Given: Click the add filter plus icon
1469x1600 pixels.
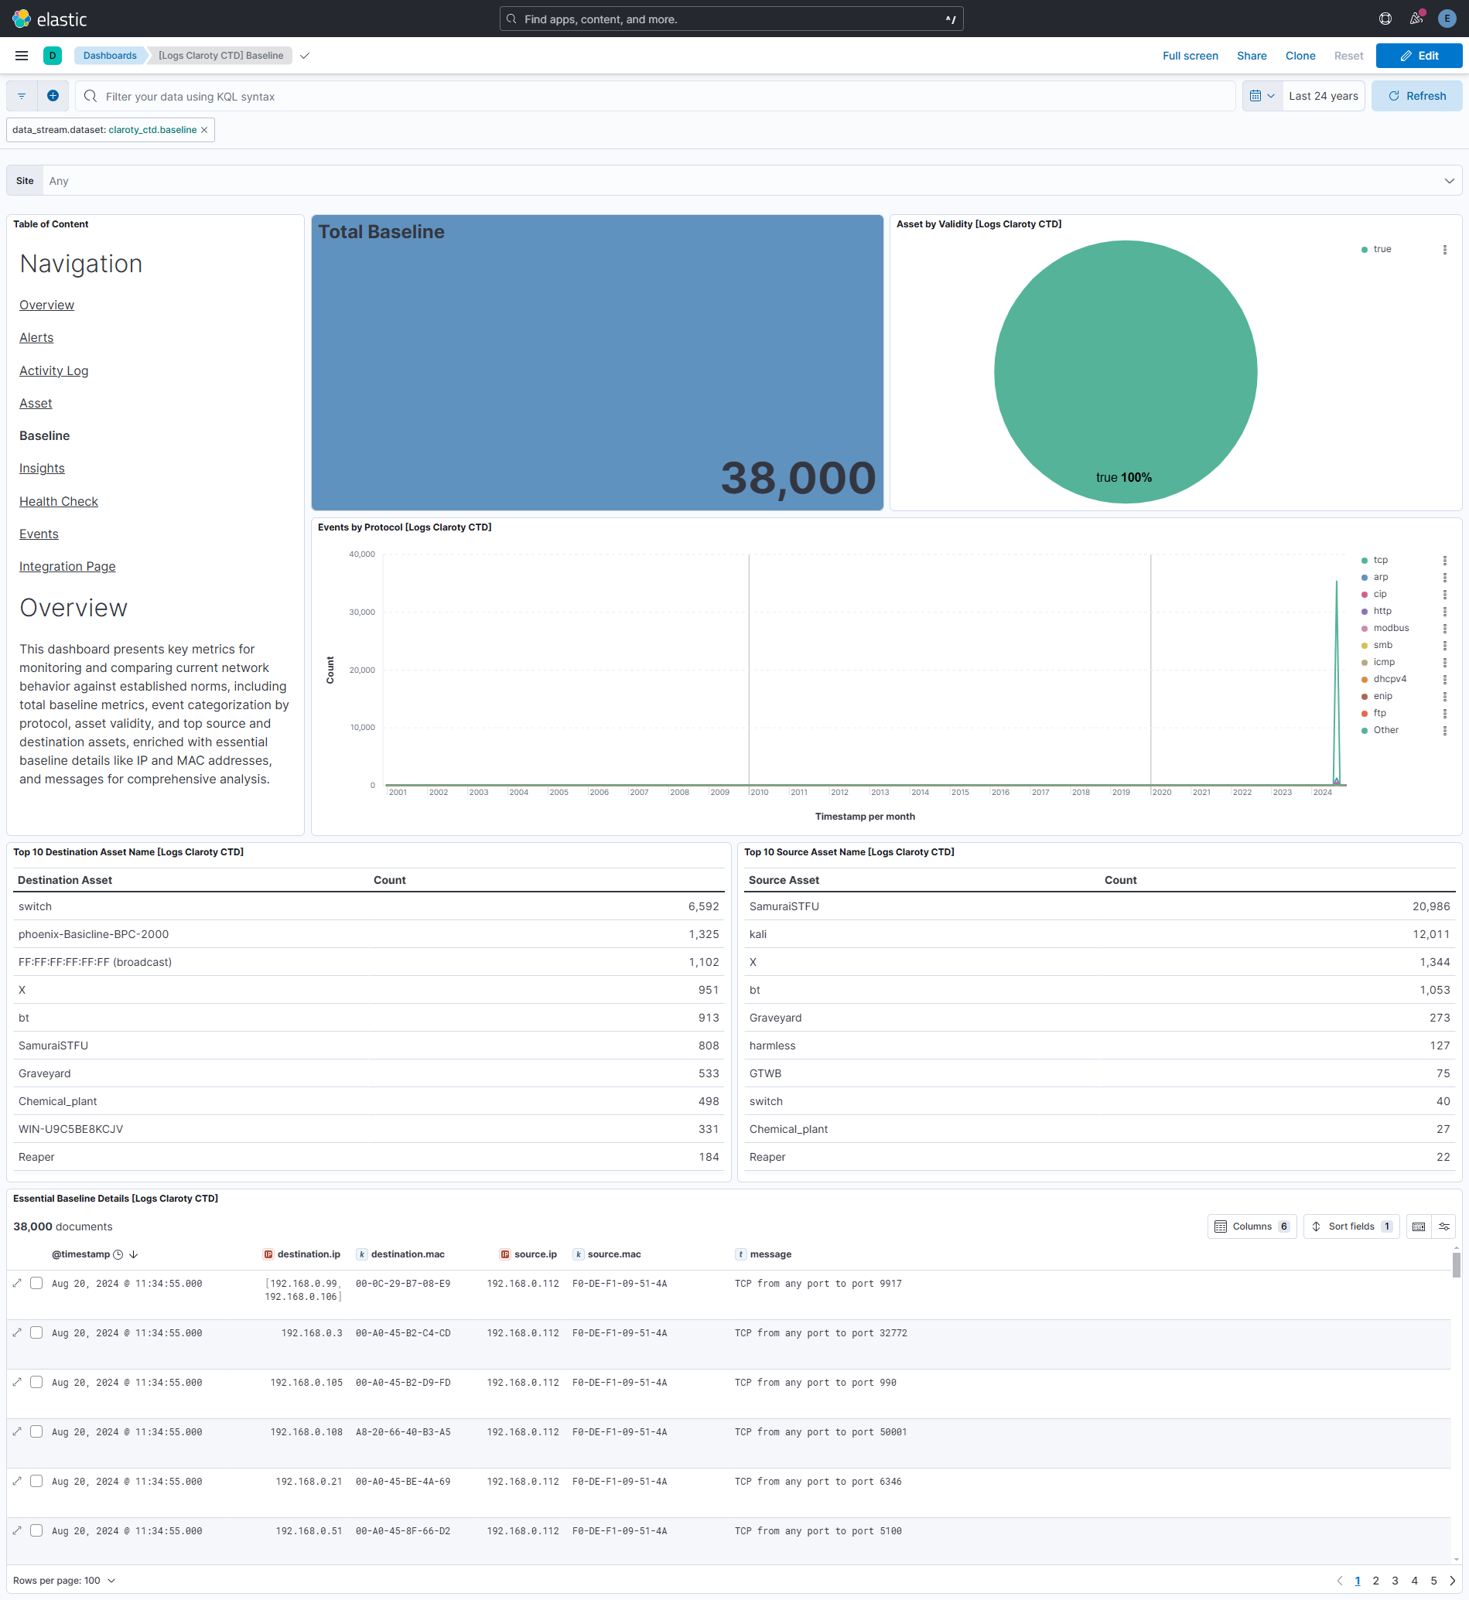Looking at the screenshot, I should tap(53, 95).
